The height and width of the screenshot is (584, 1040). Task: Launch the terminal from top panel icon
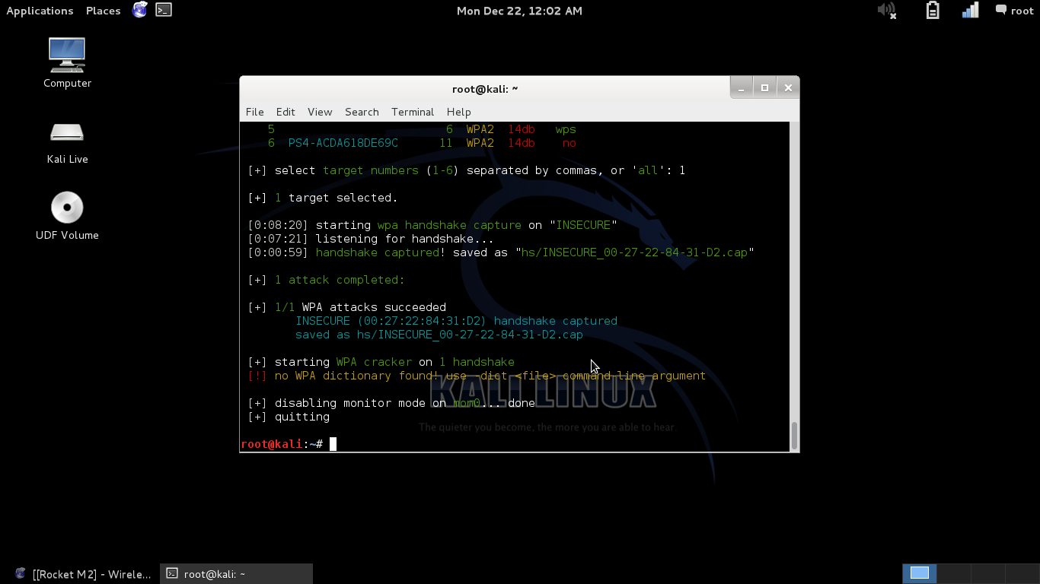point(164,10)
